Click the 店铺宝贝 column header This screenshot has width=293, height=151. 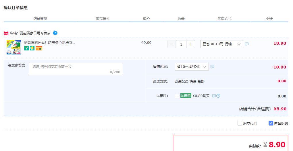[40, 19]
